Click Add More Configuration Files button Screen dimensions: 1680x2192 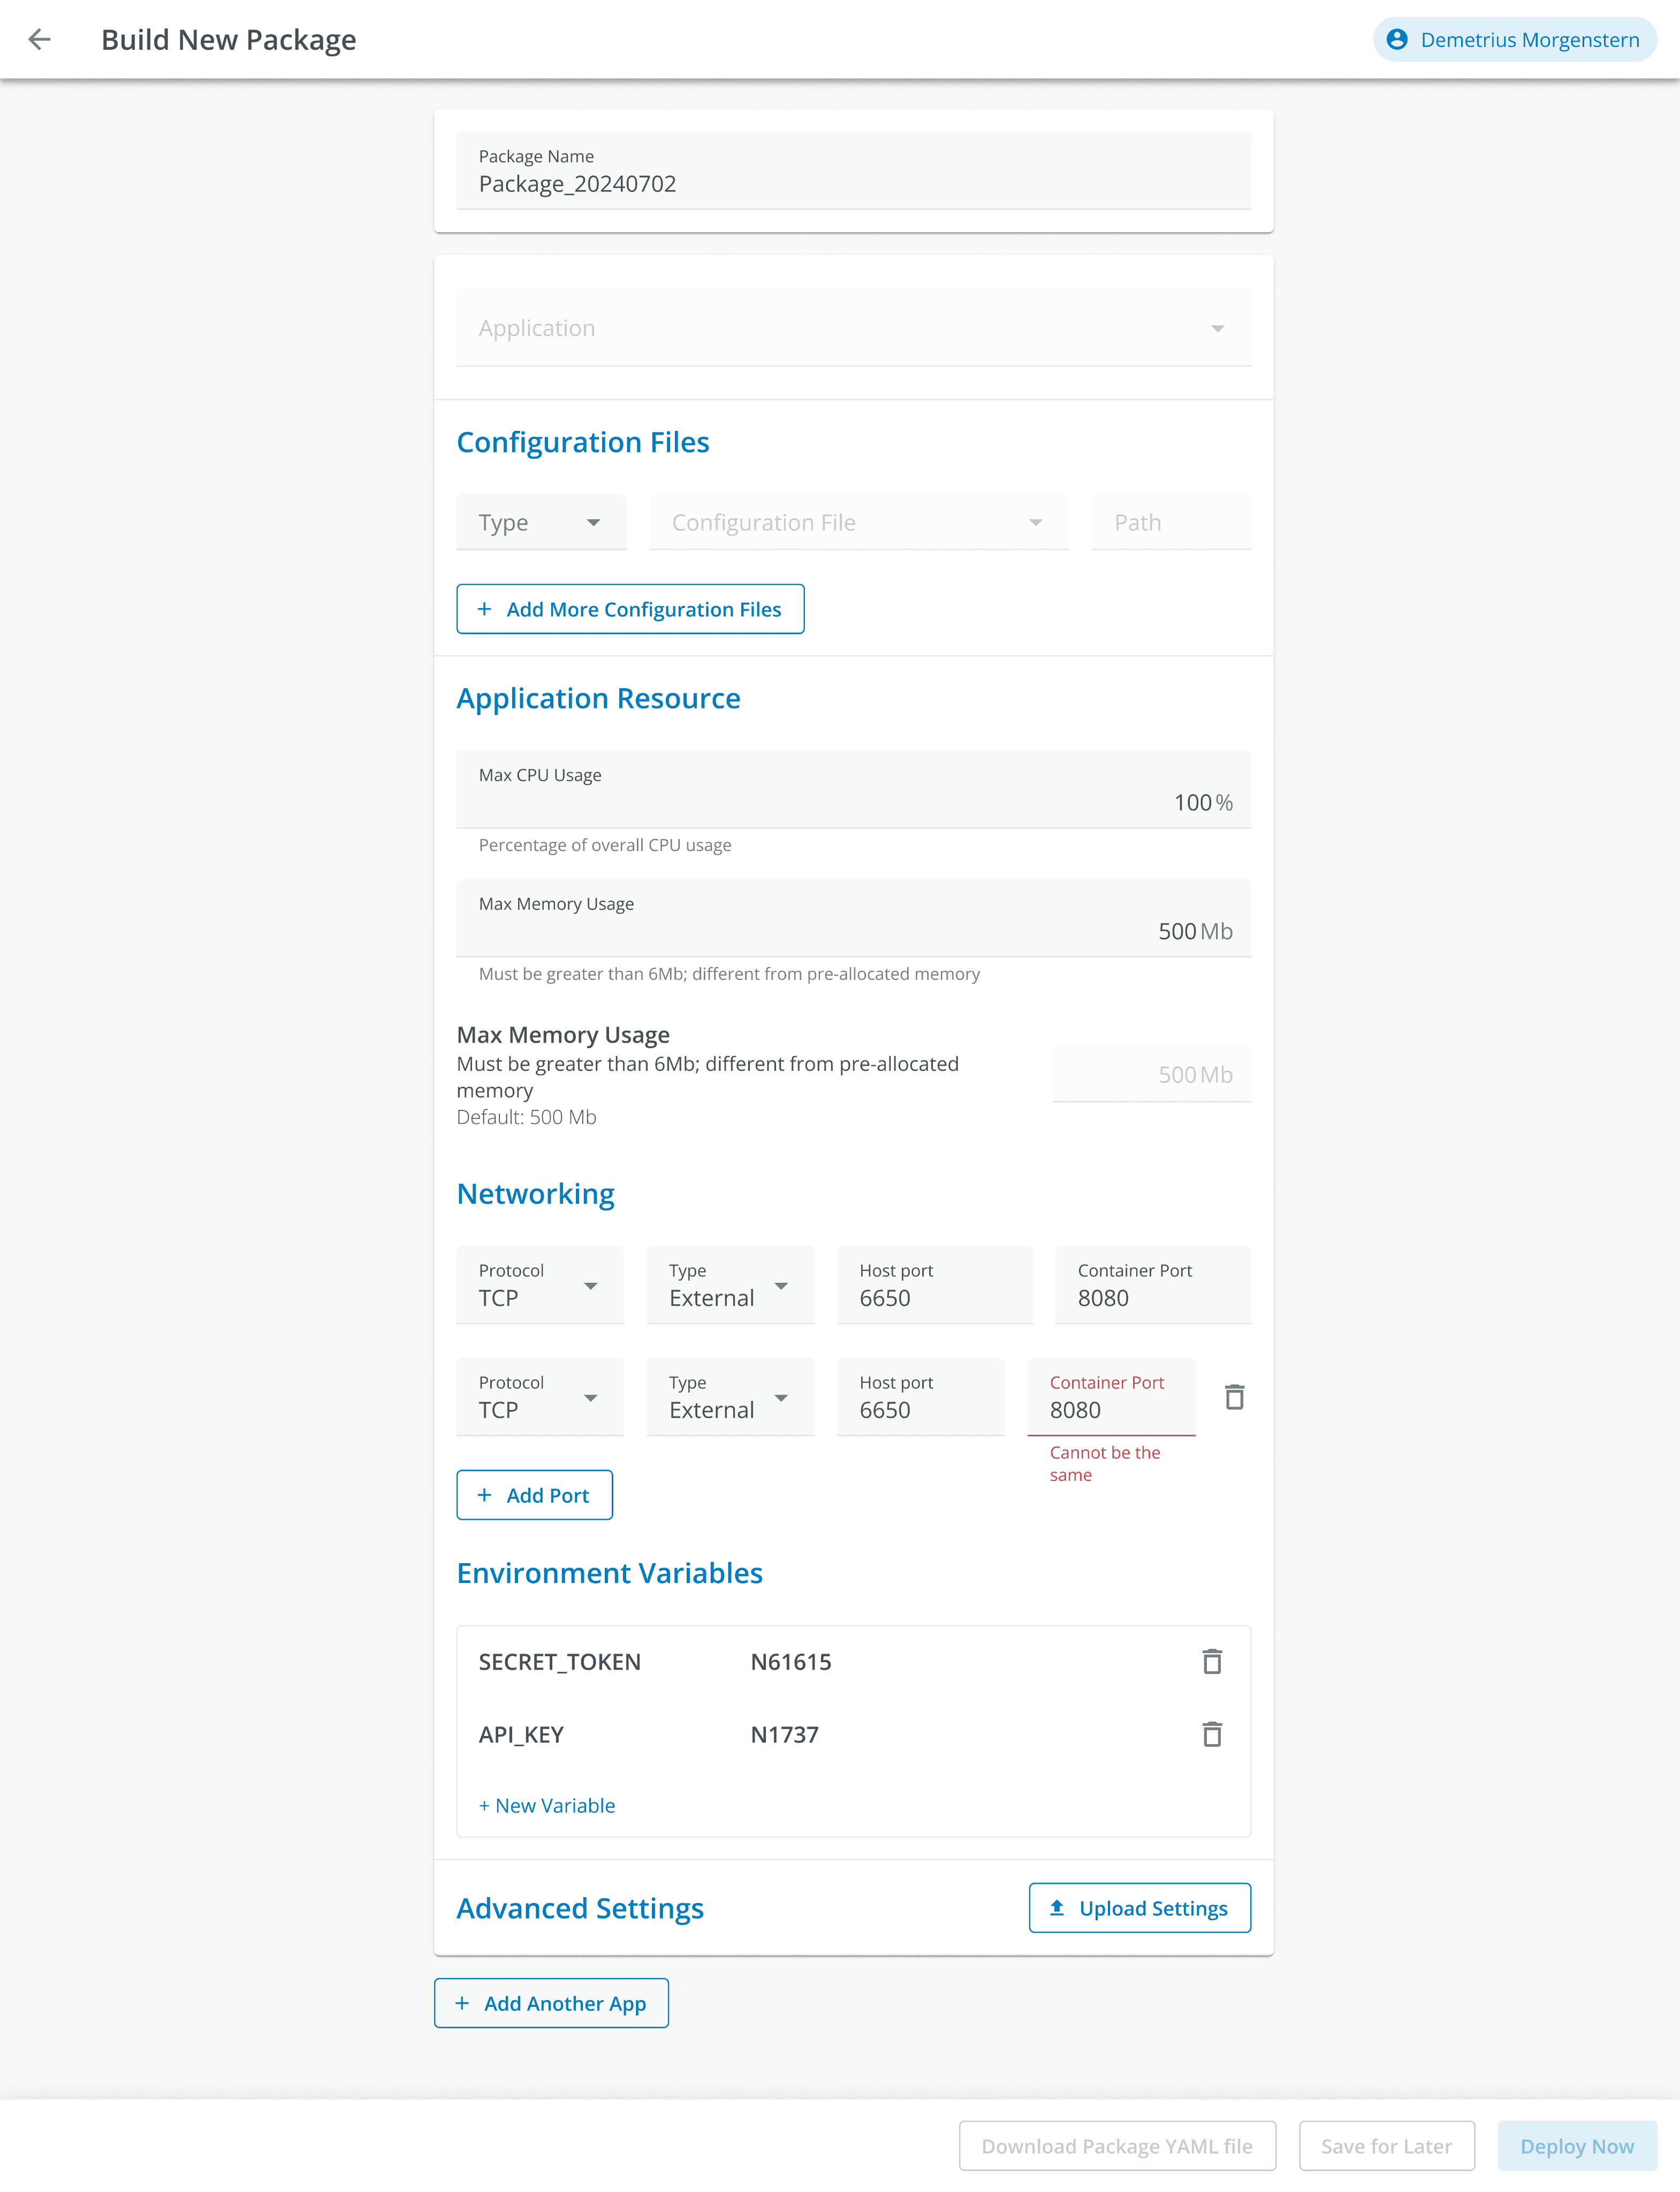click(x=630, y=609)
